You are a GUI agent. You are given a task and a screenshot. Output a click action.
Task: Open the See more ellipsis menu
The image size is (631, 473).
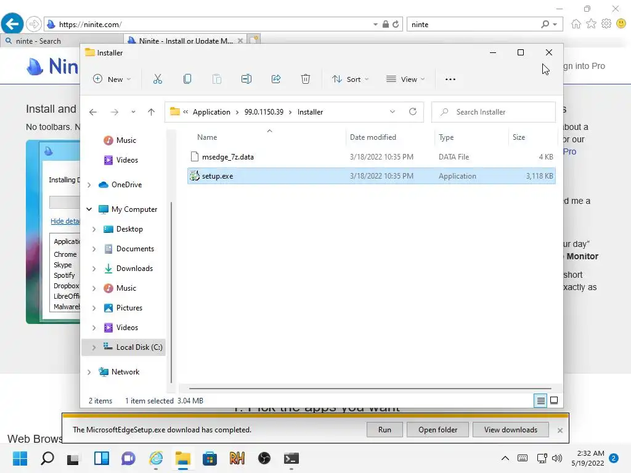pyautogui.click(x=450, y=79)
